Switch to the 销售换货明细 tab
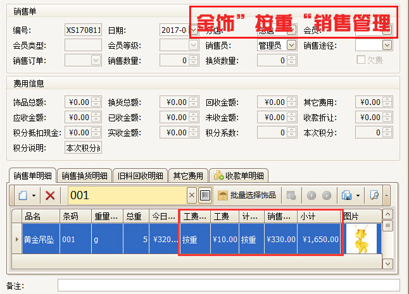The image size is (409, 294). pyautogui.click(x=84, y=176)
